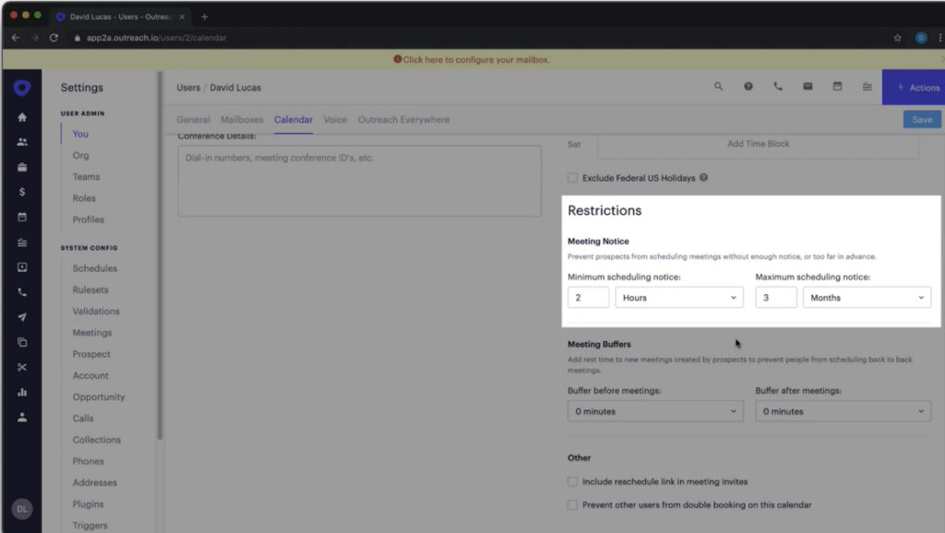The image size is (945, 533).
Task: Open the dialer phone icon in header
Action: point(778,87)
